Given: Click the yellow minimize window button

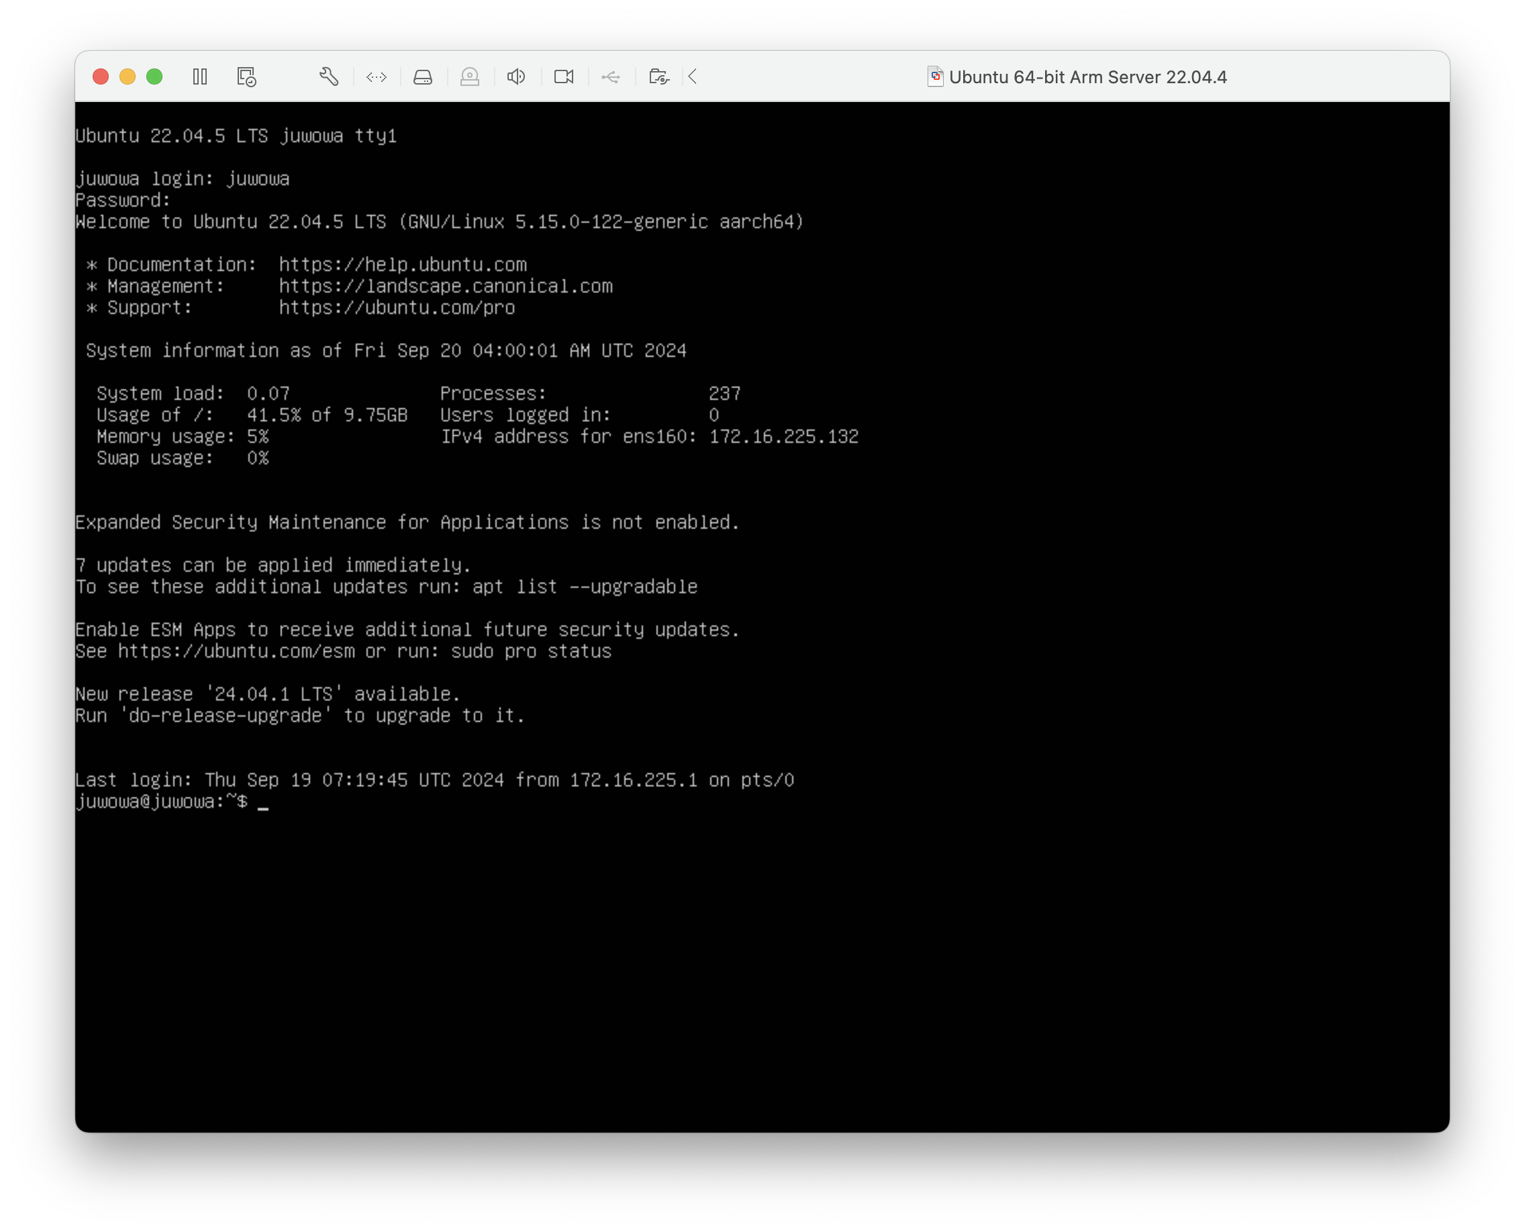Looking at the screenshot, I should tap(128, 76).
